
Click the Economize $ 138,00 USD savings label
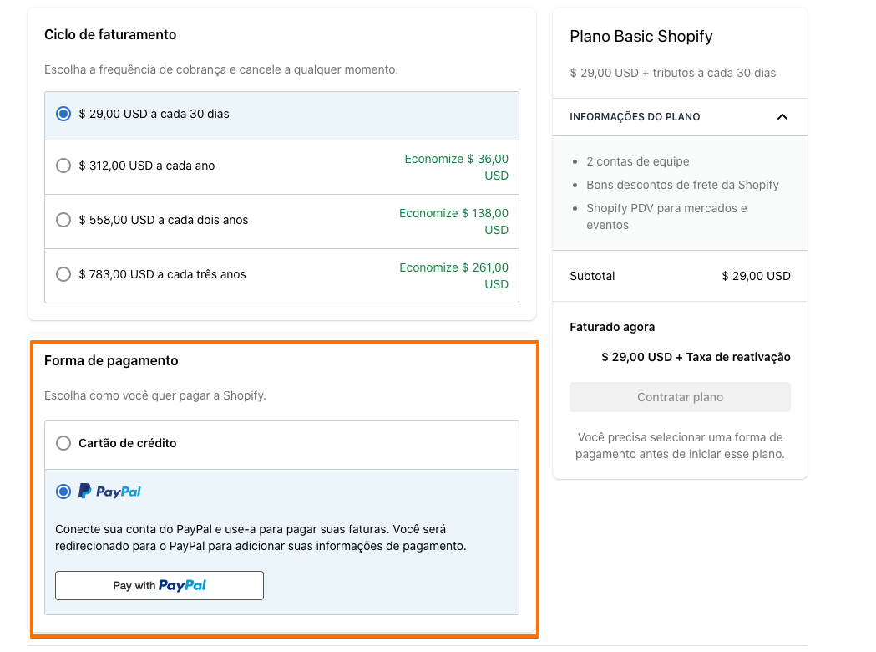pos(453,222)
